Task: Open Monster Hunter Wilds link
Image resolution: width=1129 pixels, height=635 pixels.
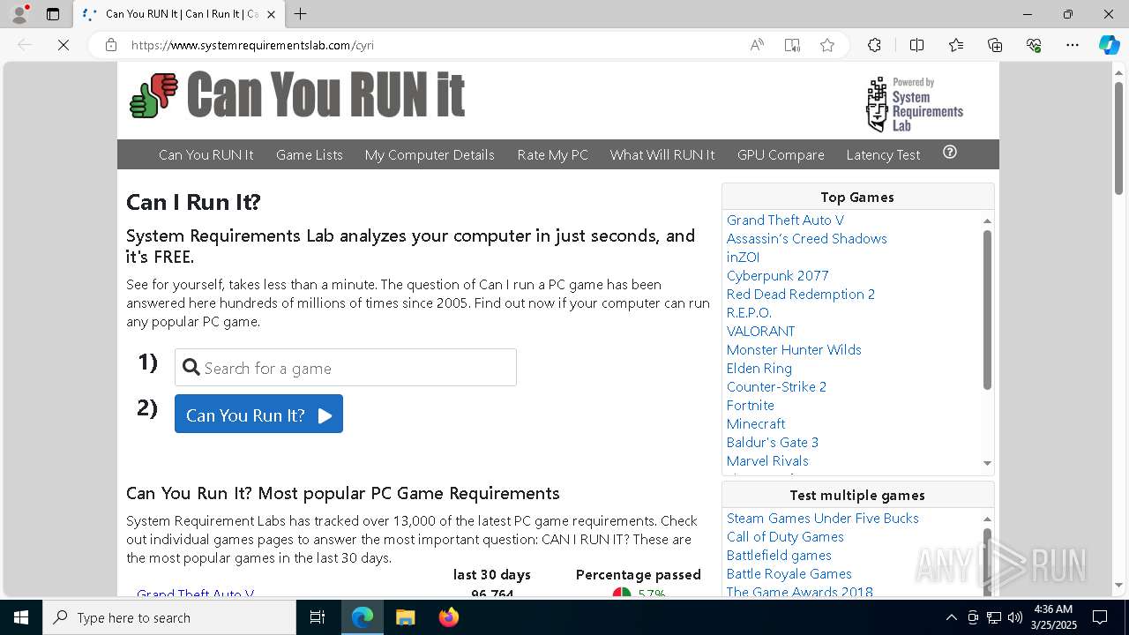Action: pos(794,349)
